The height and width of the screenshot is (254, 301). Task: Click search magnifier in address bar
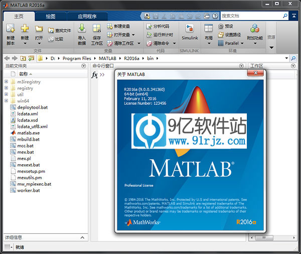click(293, 58)
